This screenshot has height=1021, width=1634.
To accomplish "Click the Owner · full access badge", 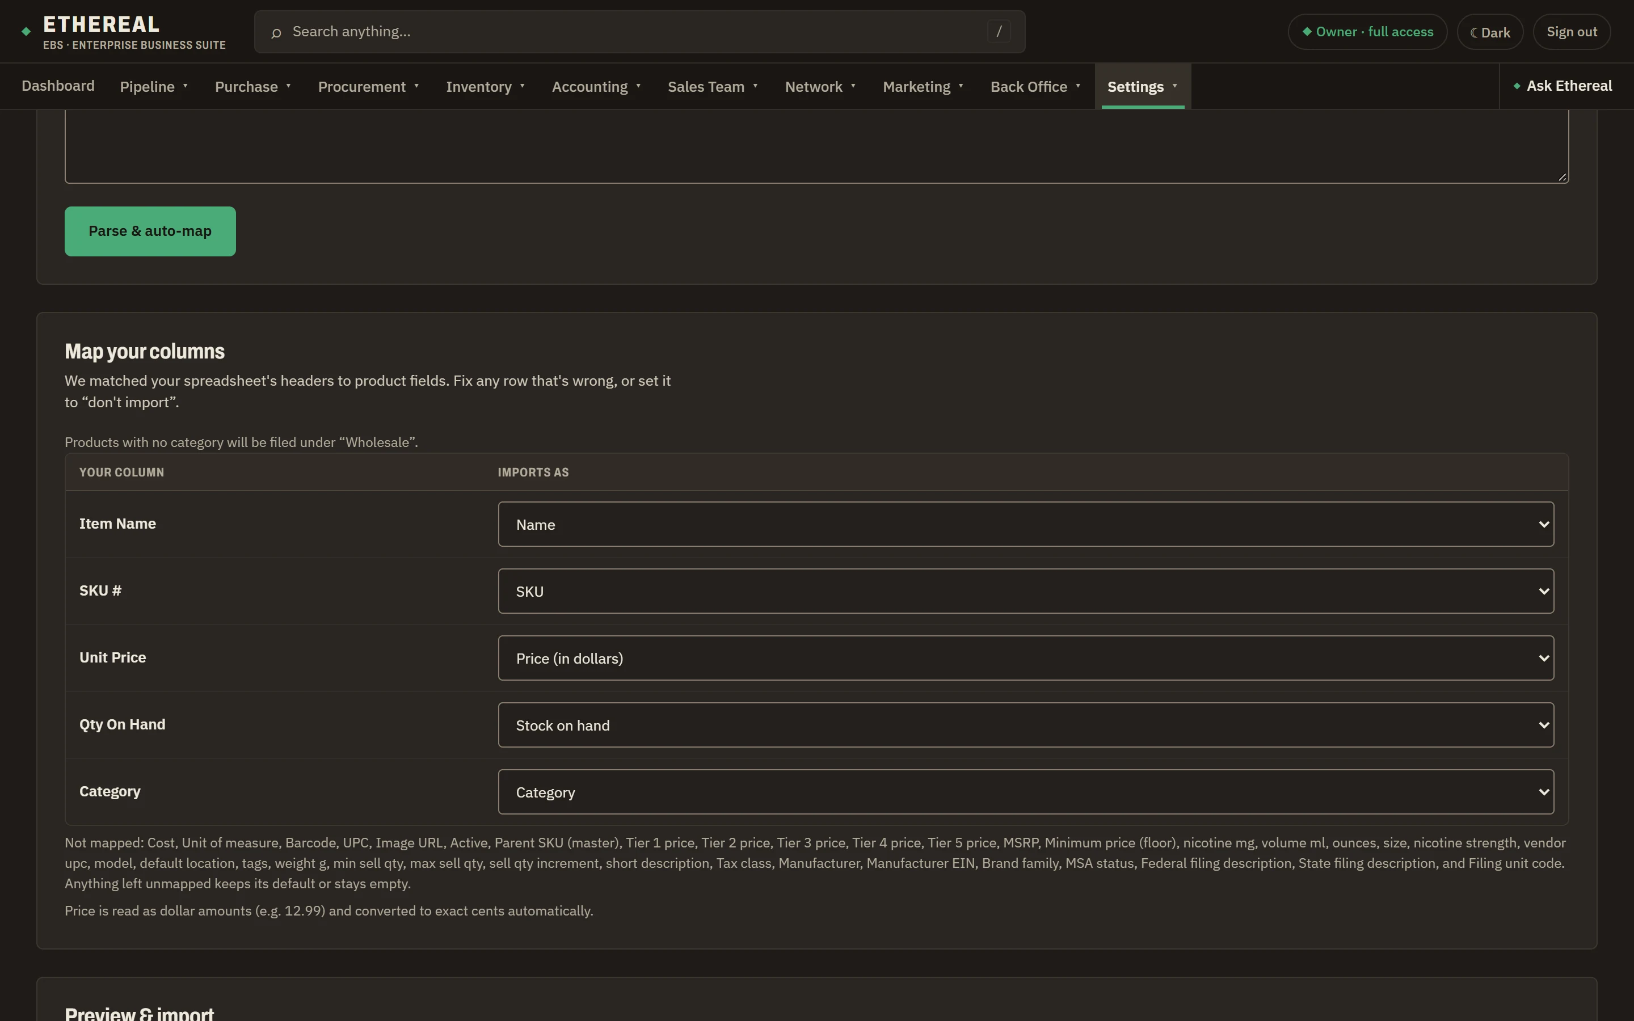I will pos(1367,32).
